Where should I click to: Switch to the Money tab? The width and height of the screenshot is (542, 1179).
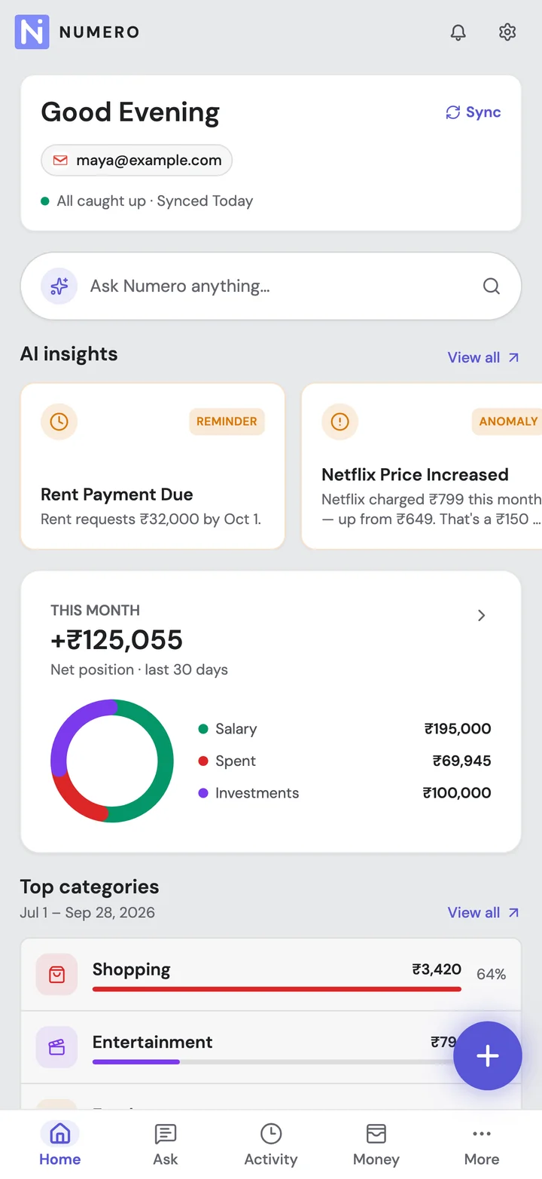click(x=376, y=1144)
